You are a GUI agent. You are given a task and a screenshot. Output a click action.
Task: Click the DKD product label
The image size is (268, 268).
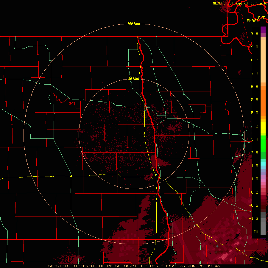[261, 18]
